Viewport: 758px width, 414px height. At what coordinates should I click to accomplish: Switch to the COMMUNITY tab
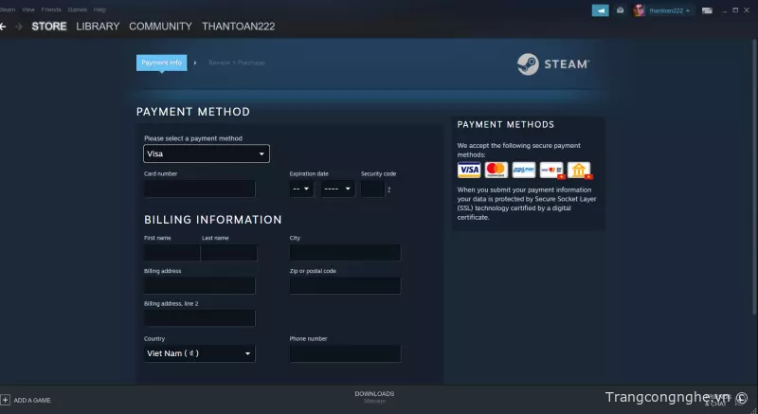point(160,27)
